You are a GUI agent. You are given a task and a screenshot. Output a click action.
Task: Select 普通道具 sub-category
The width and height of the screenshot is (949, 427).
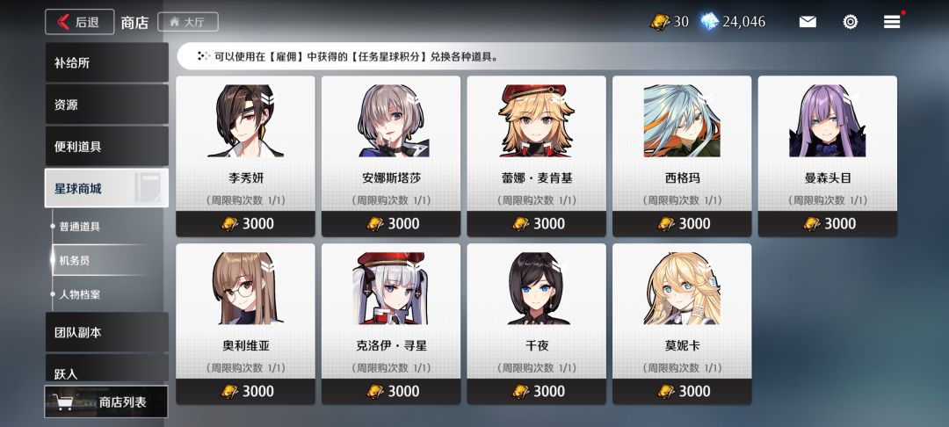tap(79, 226)
